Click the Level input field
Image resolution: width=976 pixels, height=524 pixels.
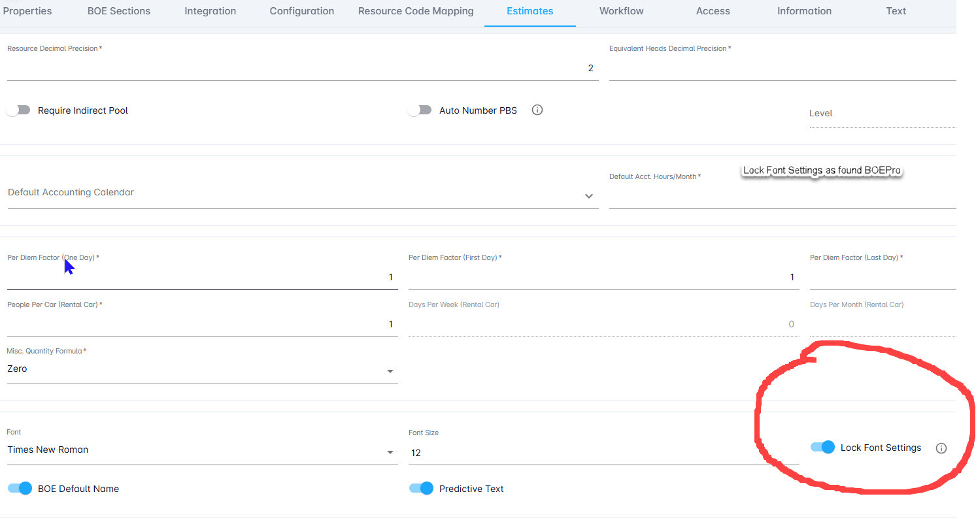click(x=883, y=114)
